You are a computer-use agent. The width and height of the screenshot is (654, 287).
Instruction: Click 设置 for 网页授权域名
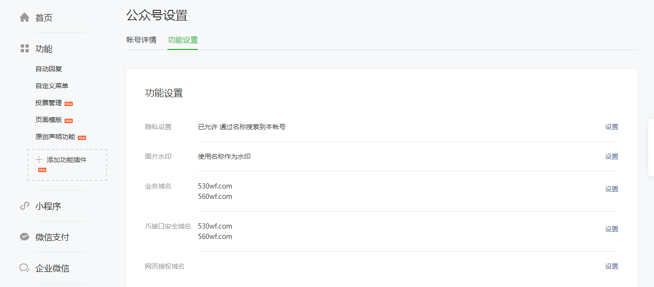(612, 266)
